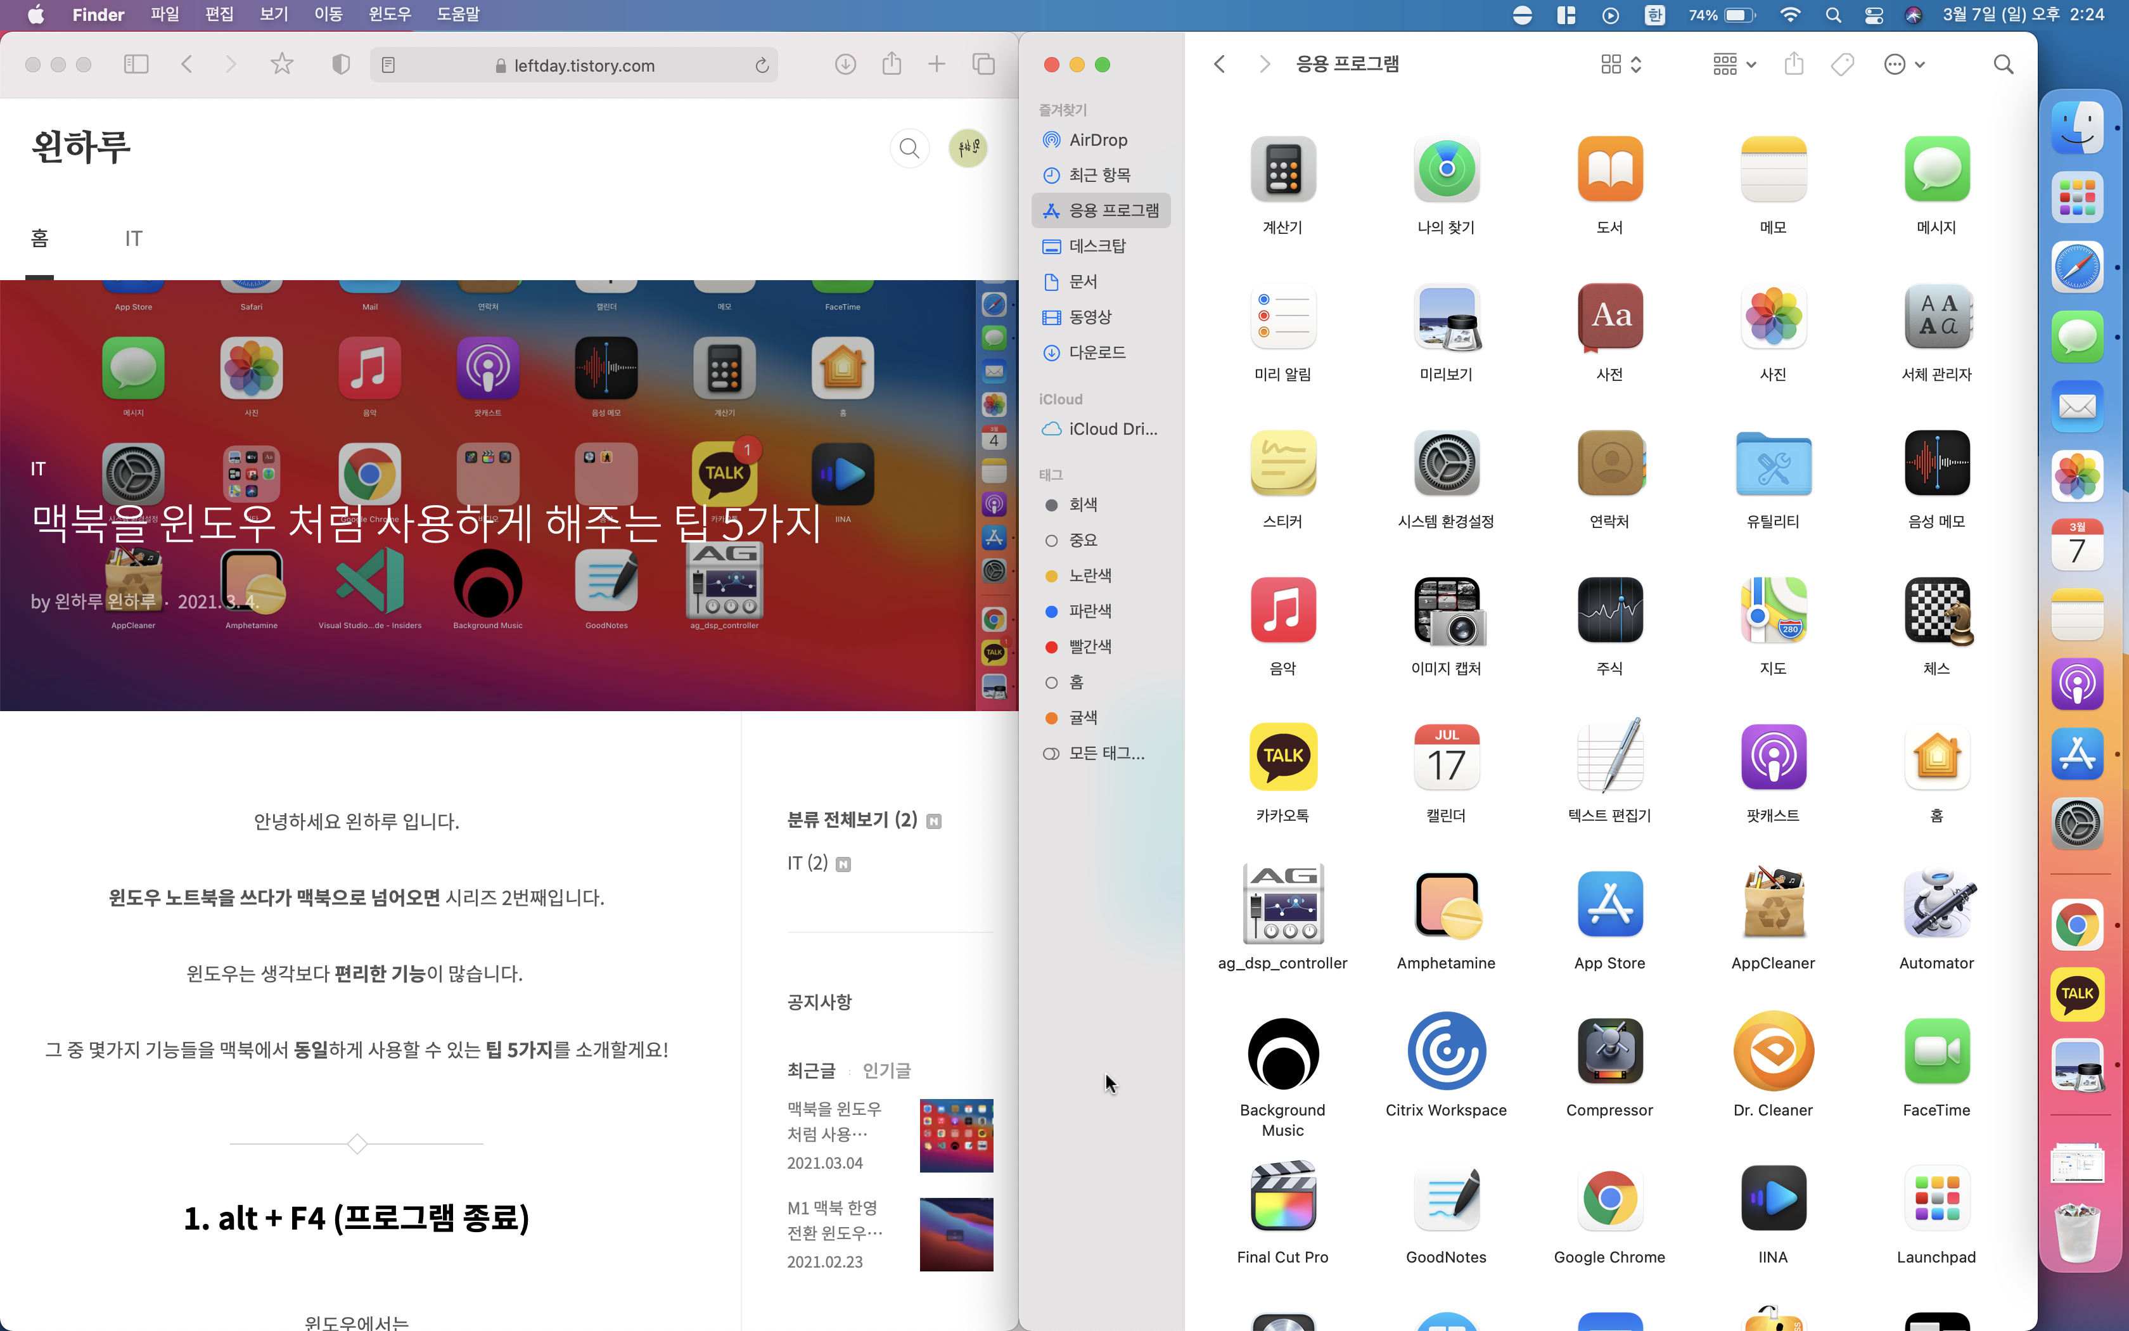The width and height of the screenshot is (2129, 1331).
Task: Open the Trash in the Dock
Action: pyautogui.click(x=2077, y=1232)
